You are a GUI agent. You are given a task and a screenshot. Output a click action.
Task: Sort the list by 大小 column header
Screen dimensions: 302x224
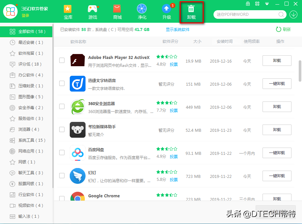coord(197,42)
